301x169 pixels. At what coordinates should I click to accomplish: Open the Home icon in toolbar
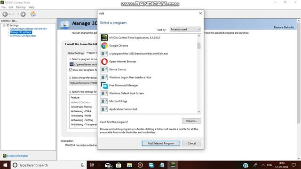33,14
